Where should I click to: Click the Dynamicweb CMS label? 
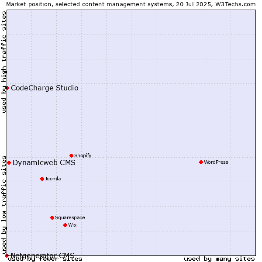point(44,163)
